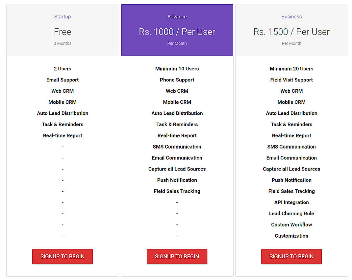This screenshot has height=280, width=352.
Task: Click the Rs. 1500 / Per User price
Action: (x=291, y=32)
